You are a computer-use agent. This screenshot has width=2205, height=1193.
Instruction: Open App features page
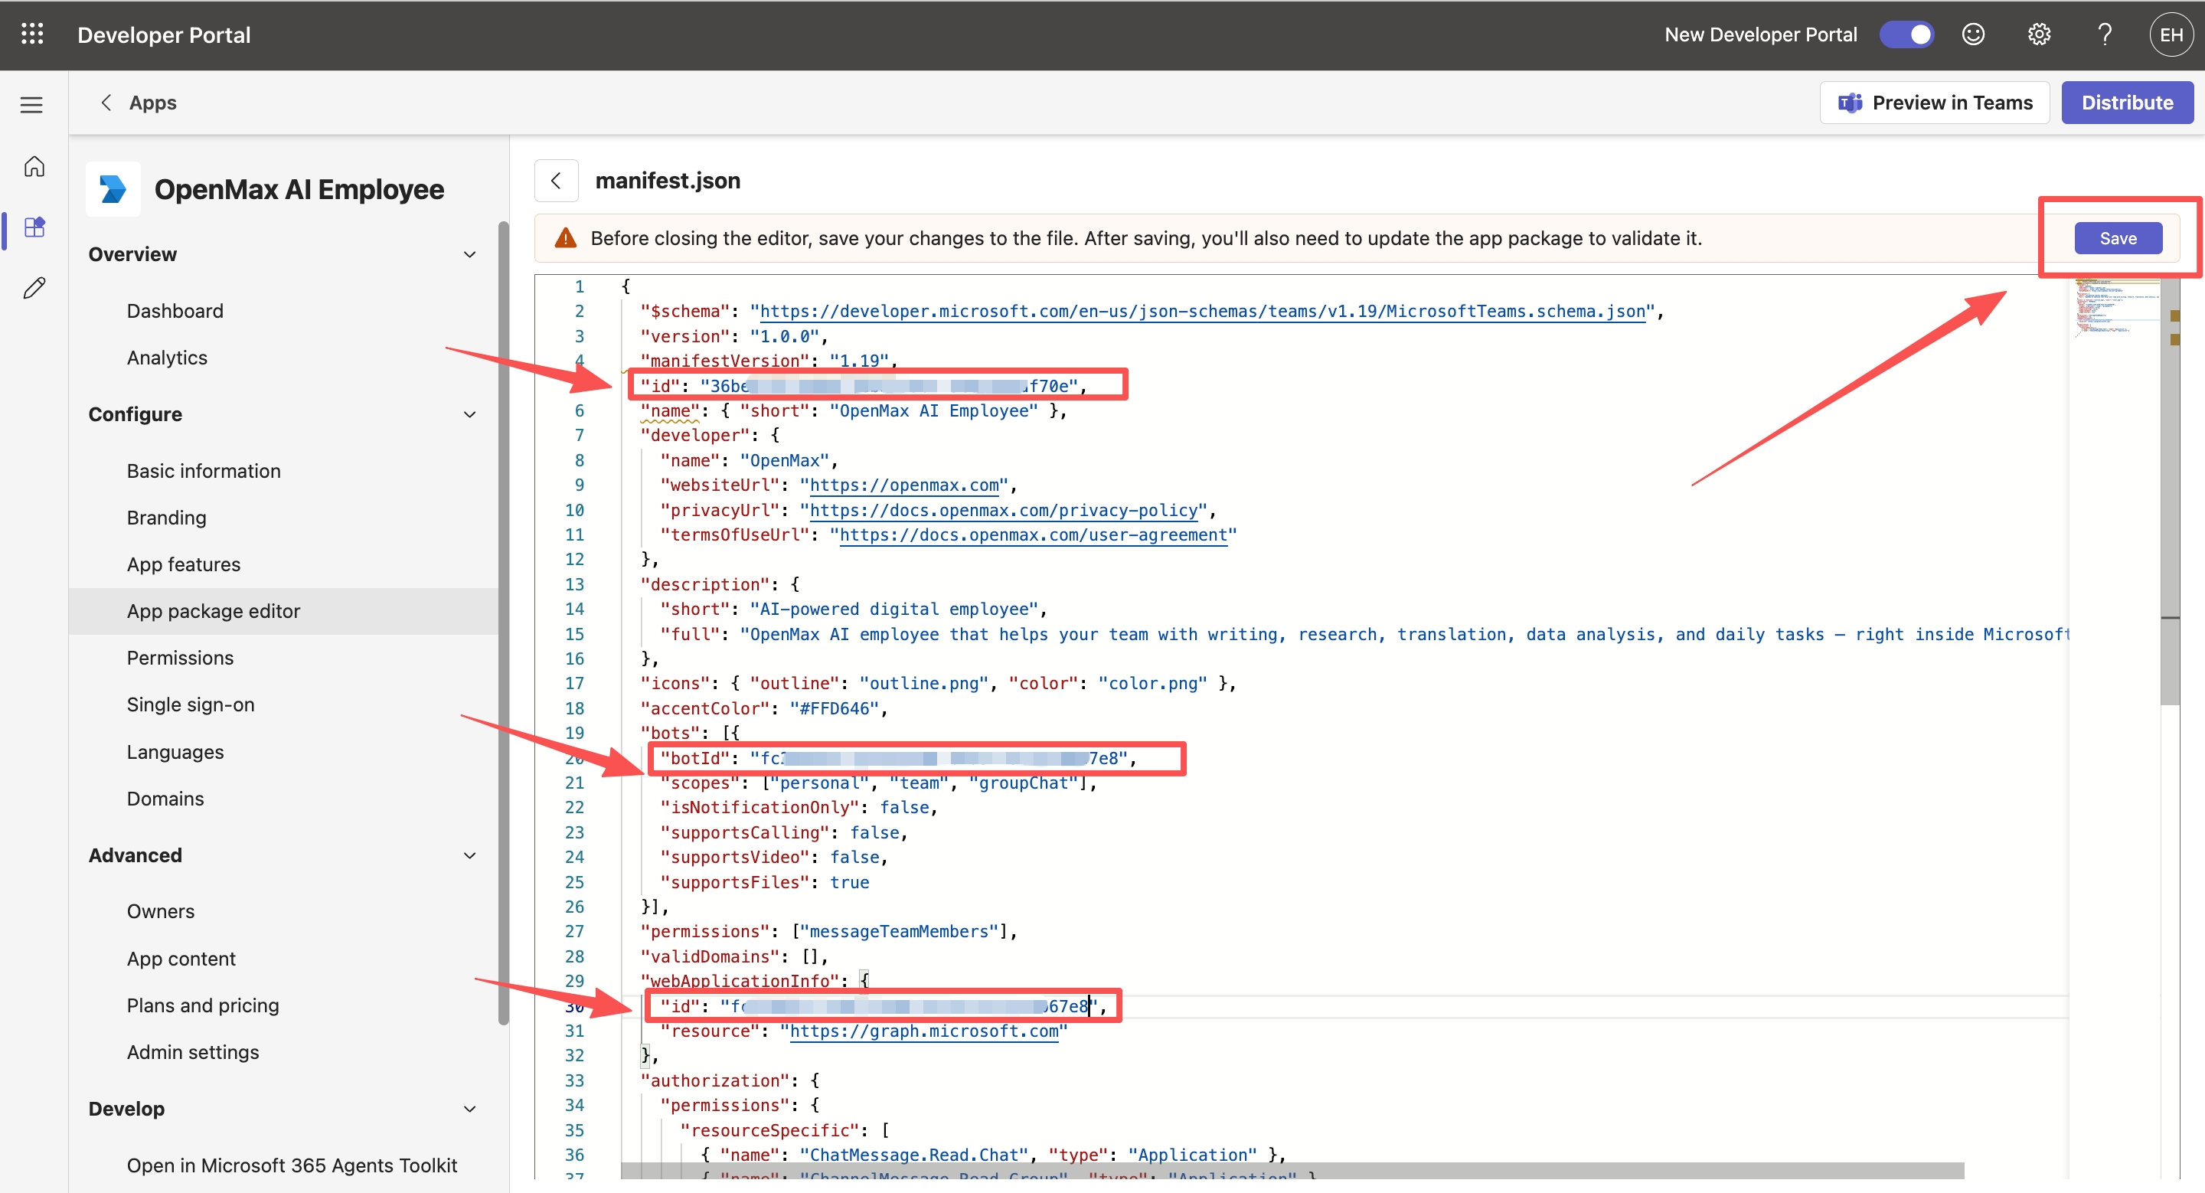pos(183,564)
